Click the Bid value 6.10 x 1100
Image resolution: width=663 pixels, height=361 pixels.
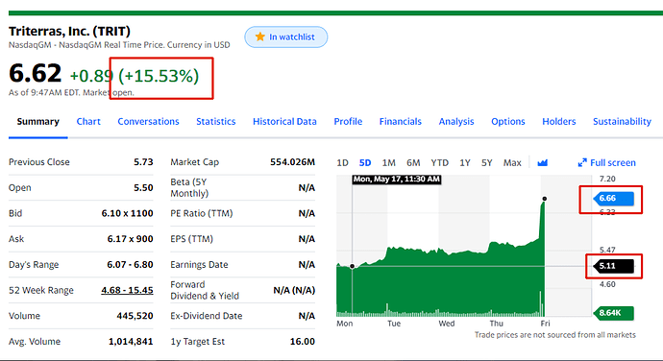(127, 213)
